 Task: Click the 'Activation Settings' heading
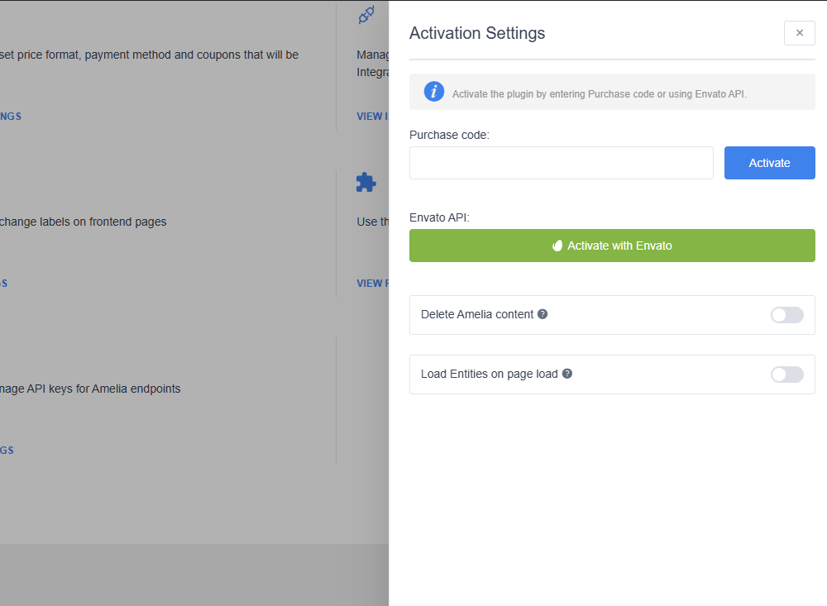(x=477, y=33)
